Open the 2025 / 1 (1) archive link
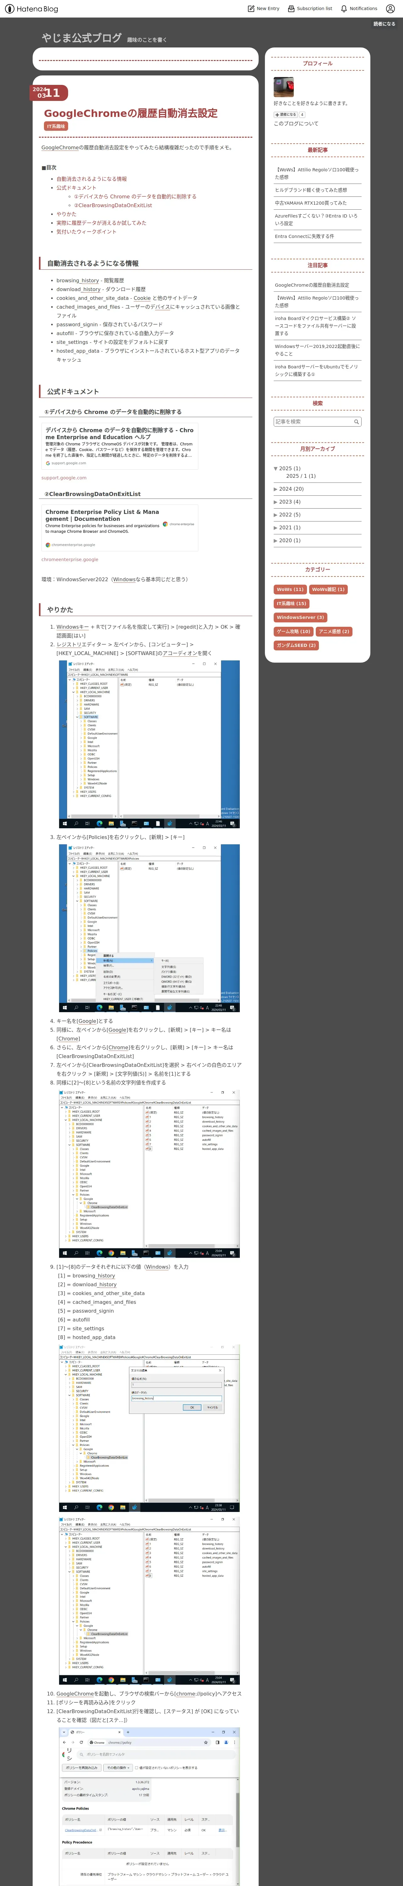The height and width of the screenshot is (1886, 403). [x=301, y=476]
